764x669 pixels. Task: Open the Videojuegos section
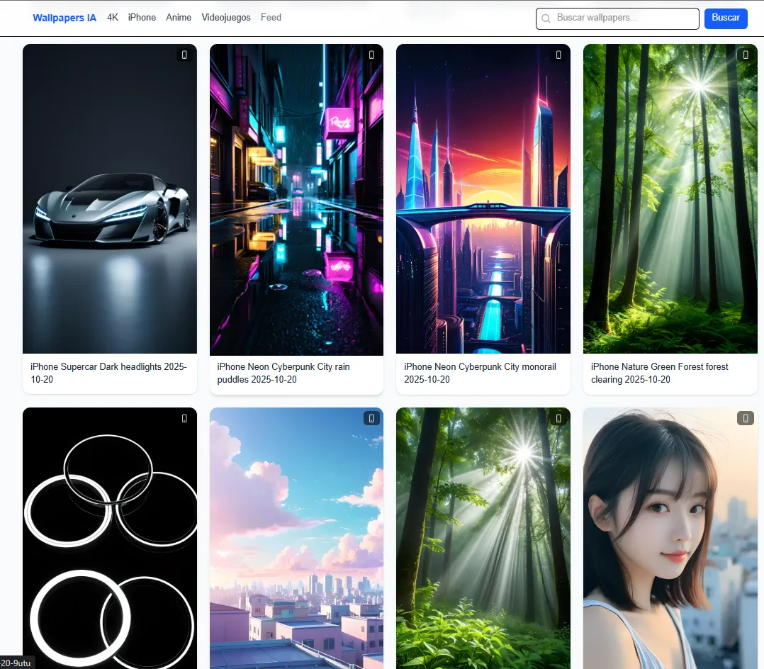coord(226,17)
